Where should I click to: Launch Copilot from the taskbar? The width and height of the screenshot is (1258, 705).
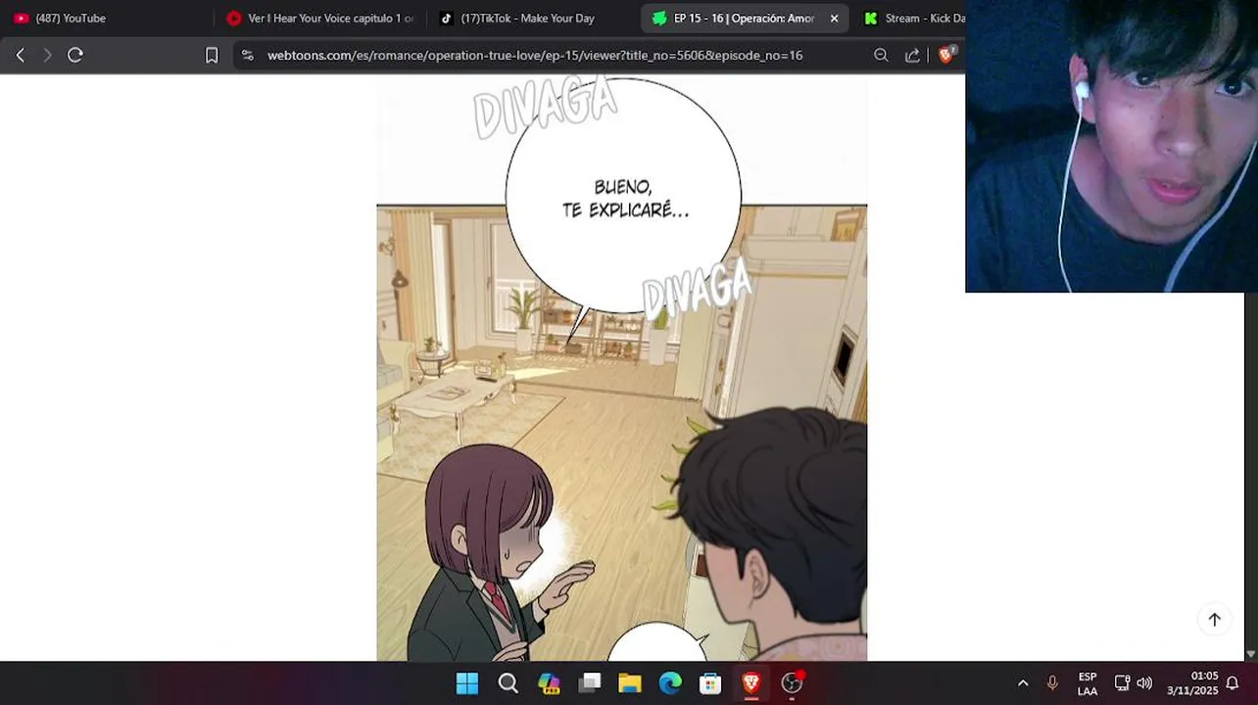pyautogui.click(x=549, y=683)
